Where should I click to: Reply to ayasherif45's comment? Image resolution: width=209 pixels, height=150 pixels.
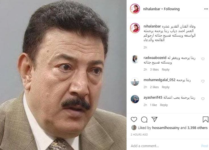click(164, 105)
